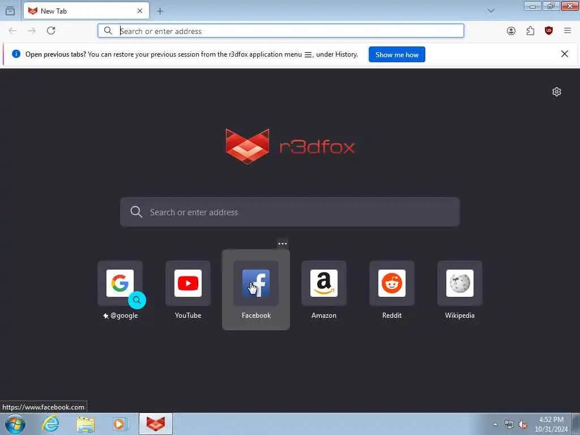Open the account profile icon
This screenshot has height=435, width=580.
(x=511, y=31)
